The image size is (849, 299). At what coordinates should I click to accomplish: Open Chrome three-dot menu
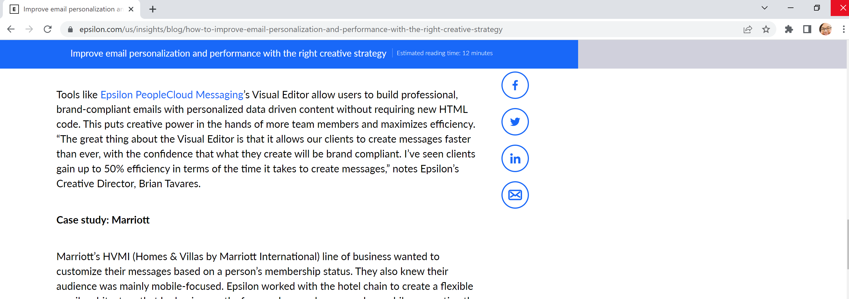(843, 29)
